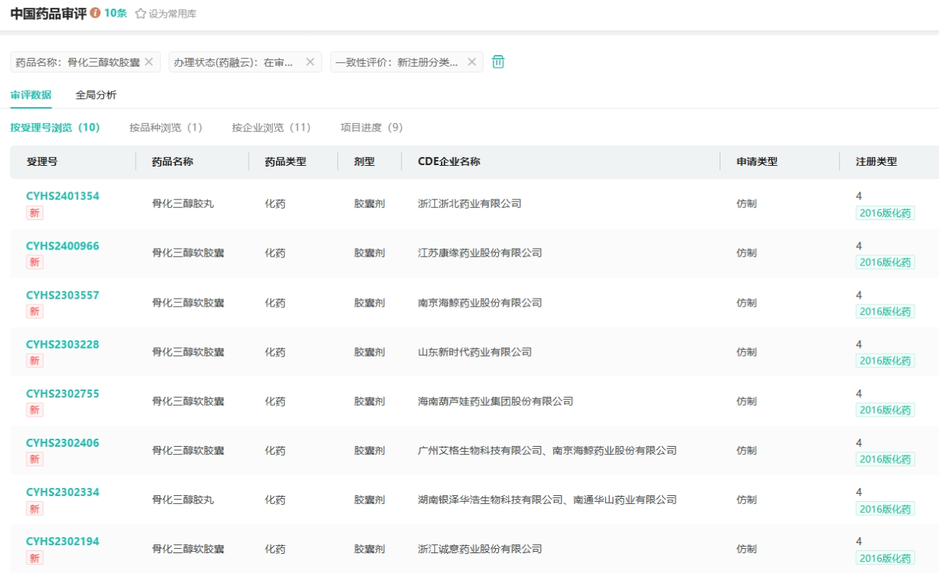Open acceptance number CYHS2303557
Image resolution: width=939 pixels, height=573 pixels.
coord(62,295)
